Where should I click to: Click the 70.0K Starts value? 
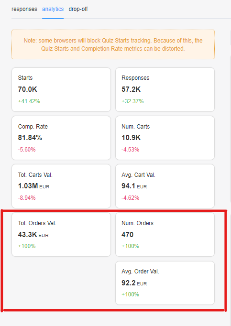tap(27, 89)
